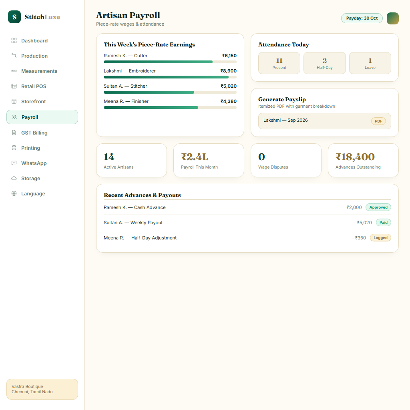Click Sultan A. — Stitcher label

pyautogui.click(x=125, y=86)
